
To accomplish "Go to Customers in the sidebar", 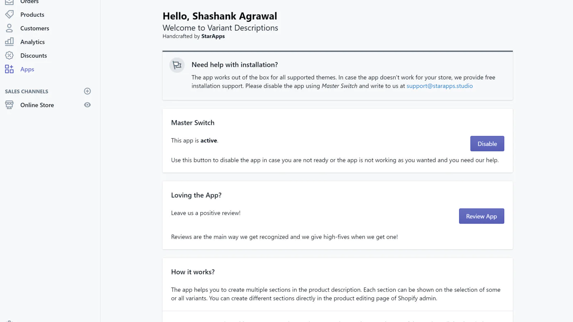I will [35, 28].
